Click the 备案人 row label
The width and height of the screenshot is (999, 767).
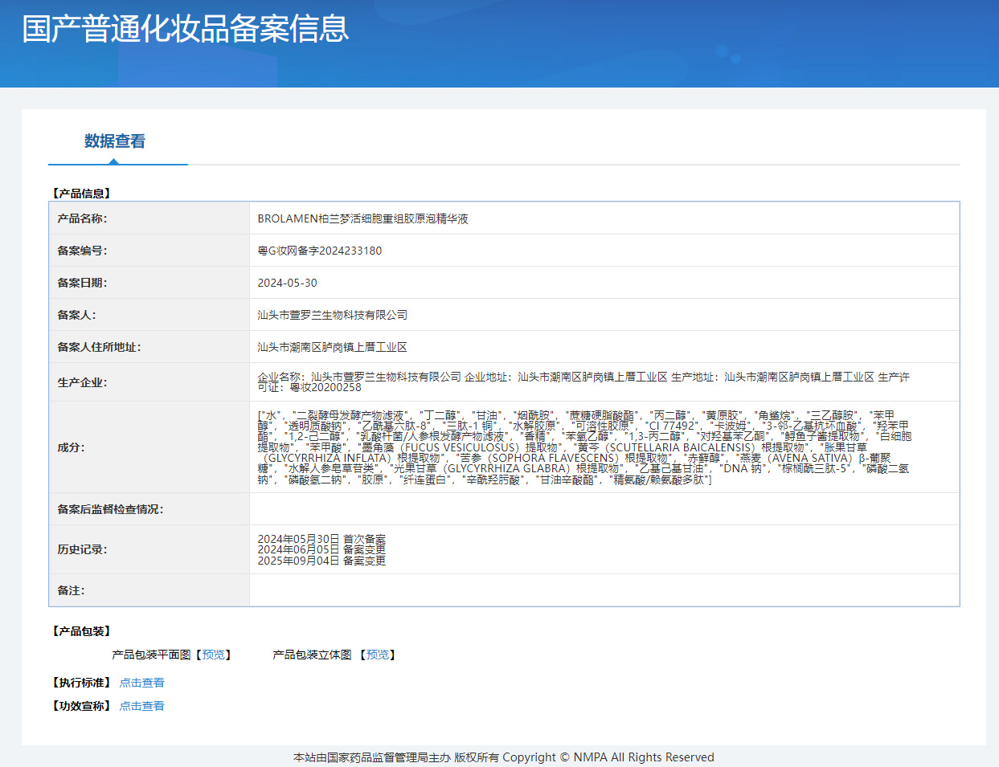[76, 315]
